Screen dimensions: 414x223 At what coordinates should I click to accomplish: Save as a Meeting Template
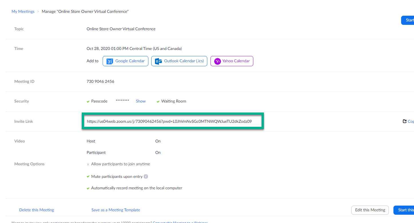coord(116,210)
